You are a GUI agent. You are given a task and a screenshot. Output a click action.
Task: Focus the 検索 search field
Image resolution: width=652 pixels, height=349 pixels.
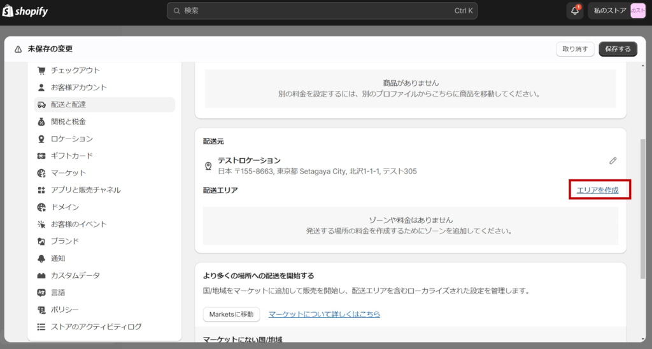pos(322,11)
